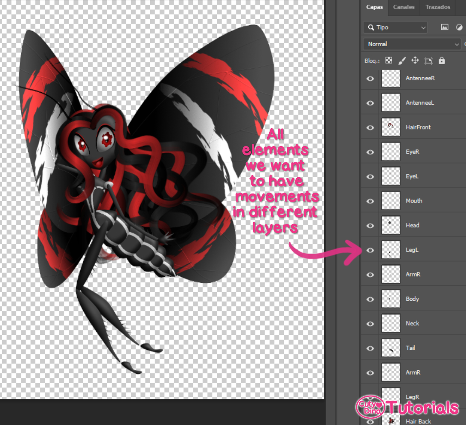Viewport: 466px width, 425px height.
Task: Click the Head layer thumbnail
Action: [390, 225]
